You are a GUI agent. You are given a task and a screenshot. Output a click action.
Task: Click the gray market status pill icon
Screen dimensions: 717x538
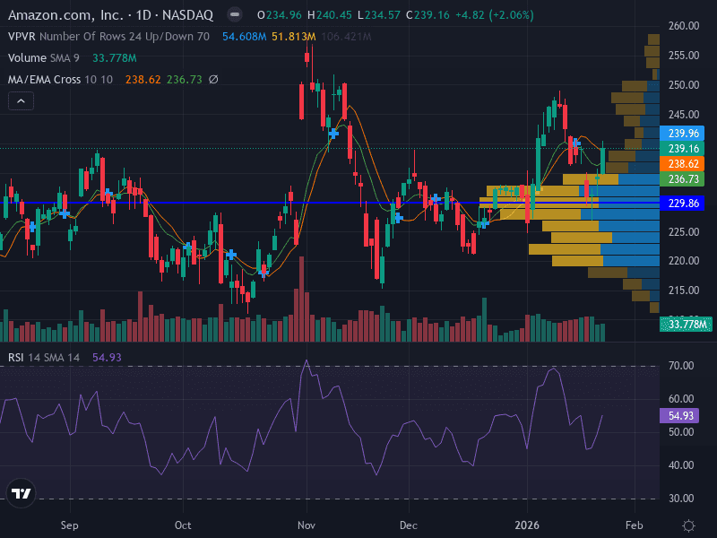click(x=235, y=15)
